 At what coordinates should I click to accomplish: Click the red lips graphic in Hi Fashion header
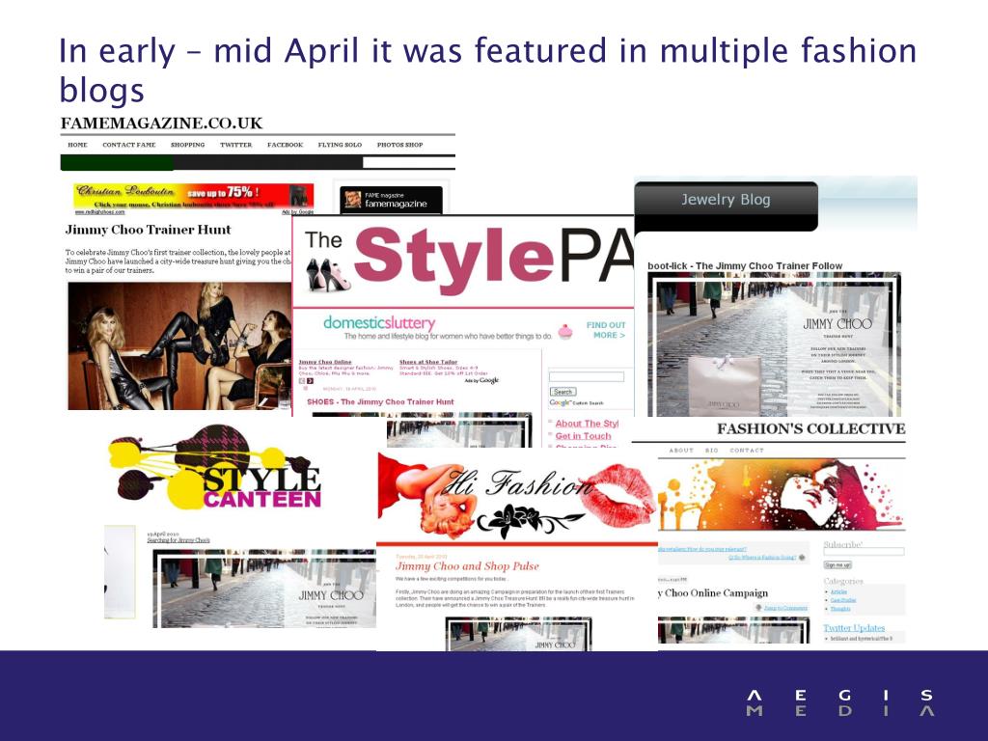617,493
